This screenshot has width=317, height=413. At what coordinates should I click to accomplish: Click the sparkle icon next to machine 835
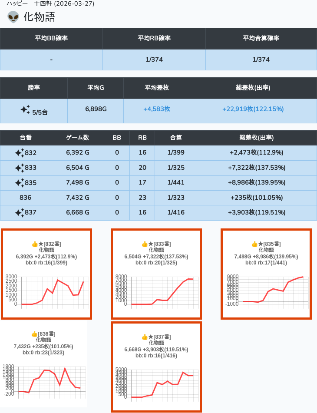click(20, 183)
